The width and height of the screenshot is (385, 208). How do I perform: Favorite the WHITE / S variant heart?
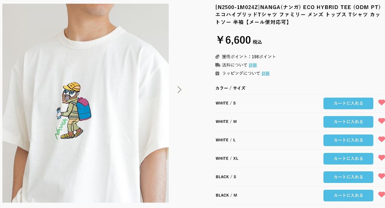pyautogui.click(x=382, y=102)
